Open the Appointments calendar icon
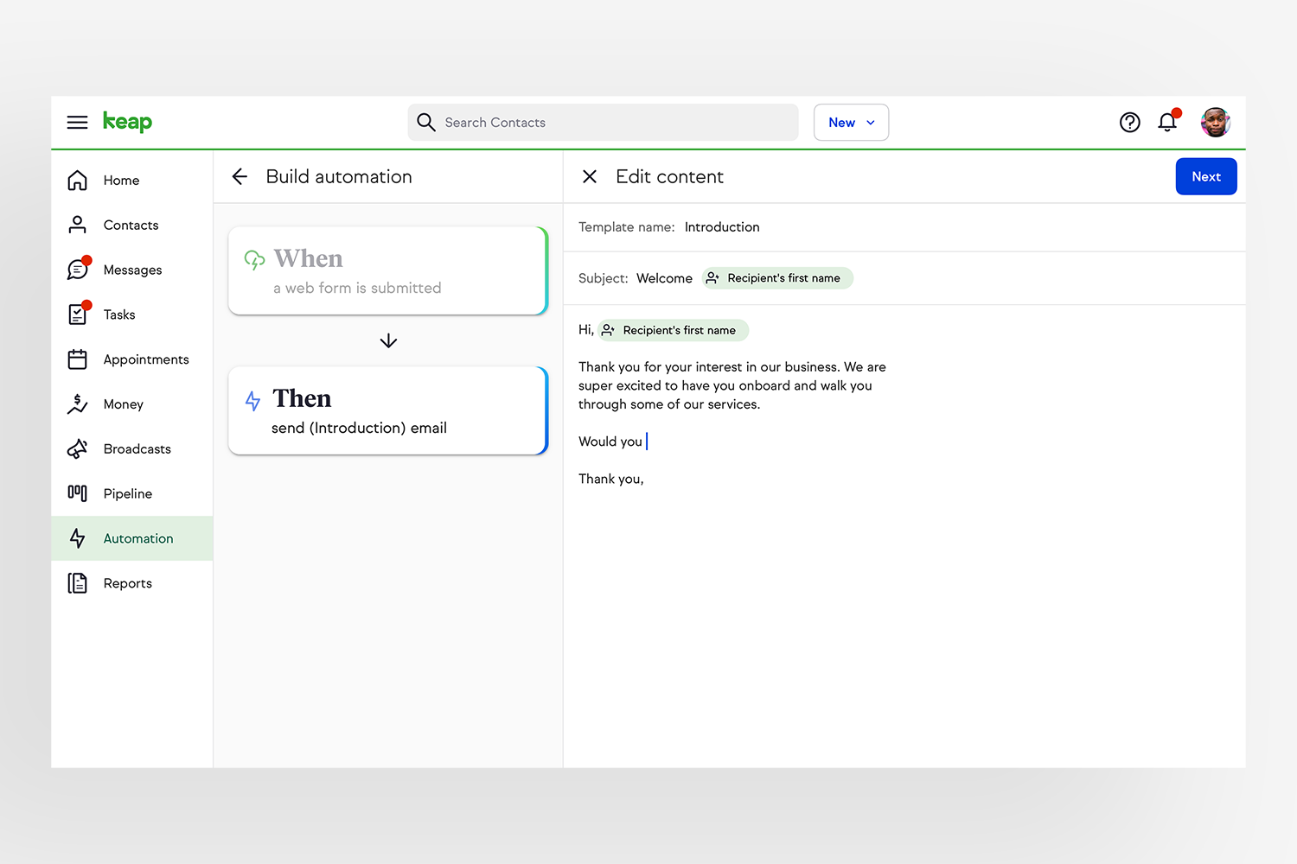This screenshot has width=1297, height=864. click(x=77, y=359)
